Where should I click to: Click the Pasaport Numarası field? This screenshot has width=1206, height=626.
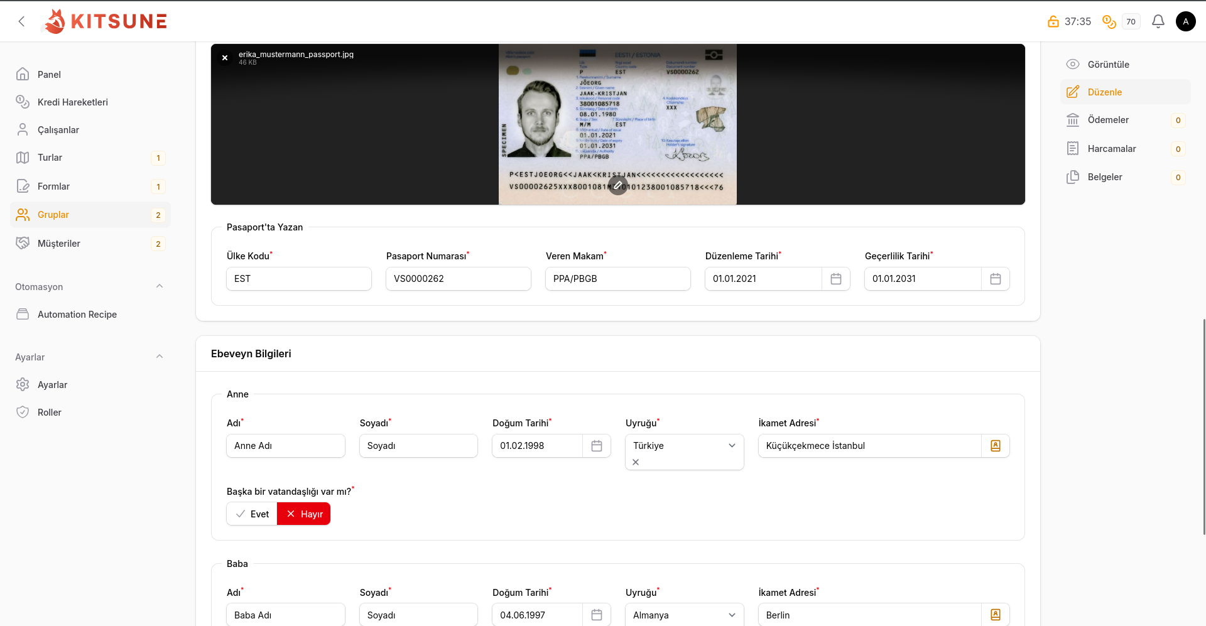(459, 279)
